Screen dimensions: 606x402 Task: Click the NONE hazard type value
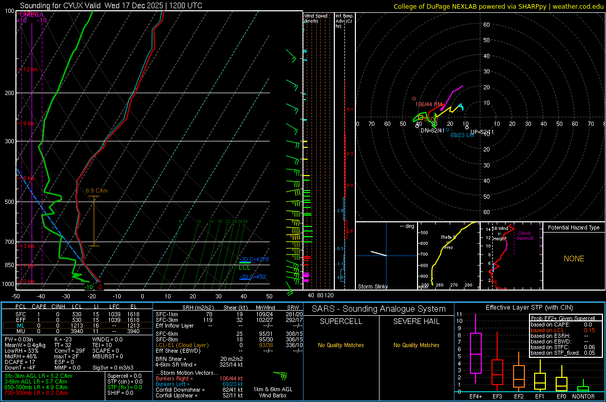click(x=574, y=259)
